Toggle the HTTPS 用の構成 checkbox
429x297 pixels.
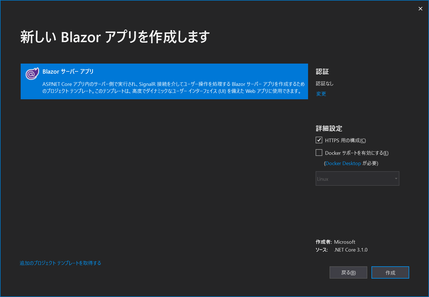coord(319,140)
